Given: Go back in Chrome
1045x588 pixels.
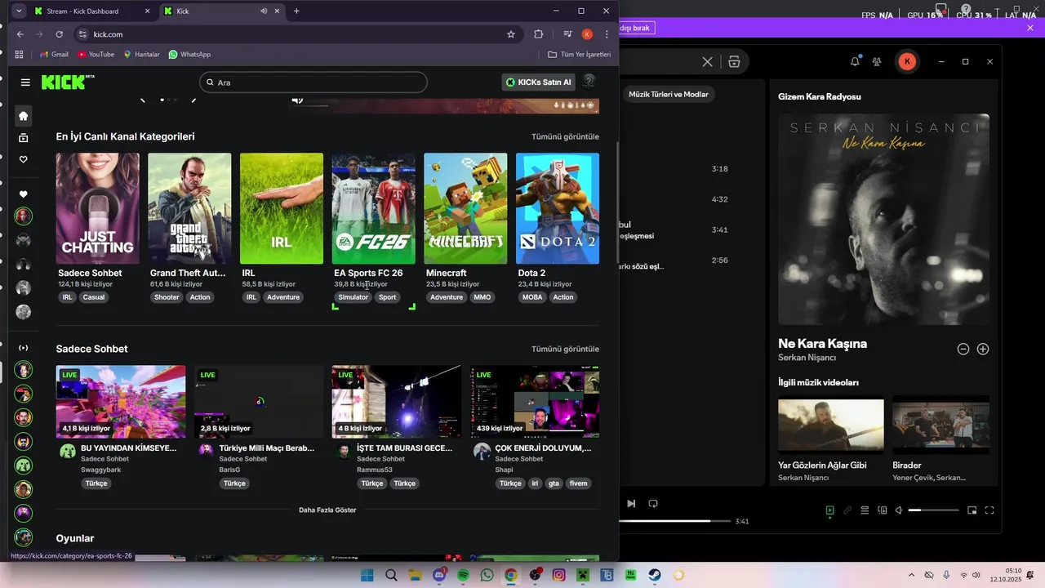Looking at the screenshot, I should coord(20,34).
